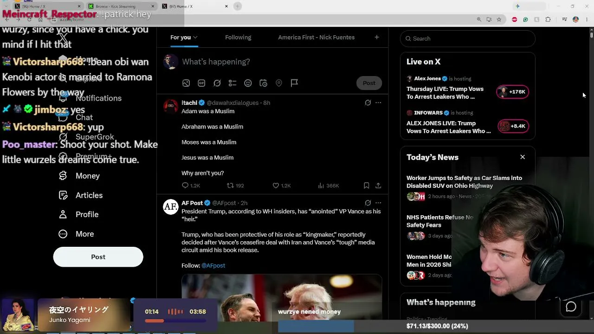Open Alex Jones Thursday LIVE broadcast title
The width and height of the screenshot is (594, 334).
pos(445,93)
